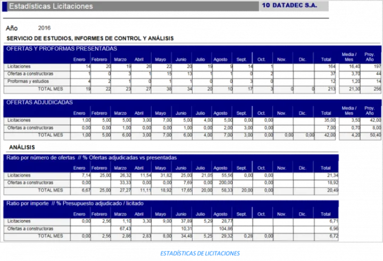The height and width of the screenshot is (261, 383).
Task: Select Mayo ratio value 31,82
Action: click(166, 175)
